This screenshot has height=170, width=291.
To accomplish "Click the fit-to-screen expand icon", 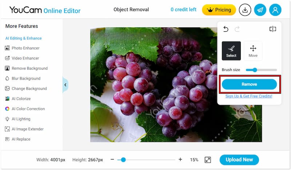I will click(208, 160).
